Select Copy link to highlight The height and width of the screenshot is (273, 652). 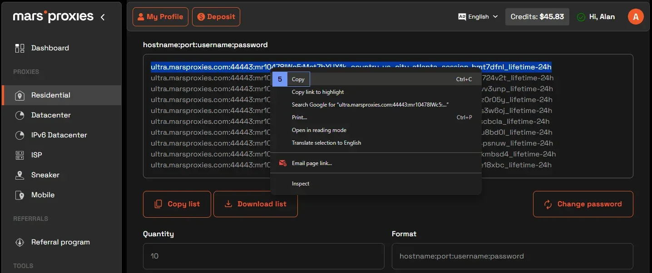pyautogui.click(x=376, y=92)
